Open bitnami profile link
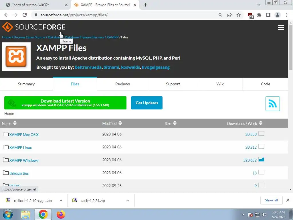This screenshot has width=293, height=220. click(111, 67)
